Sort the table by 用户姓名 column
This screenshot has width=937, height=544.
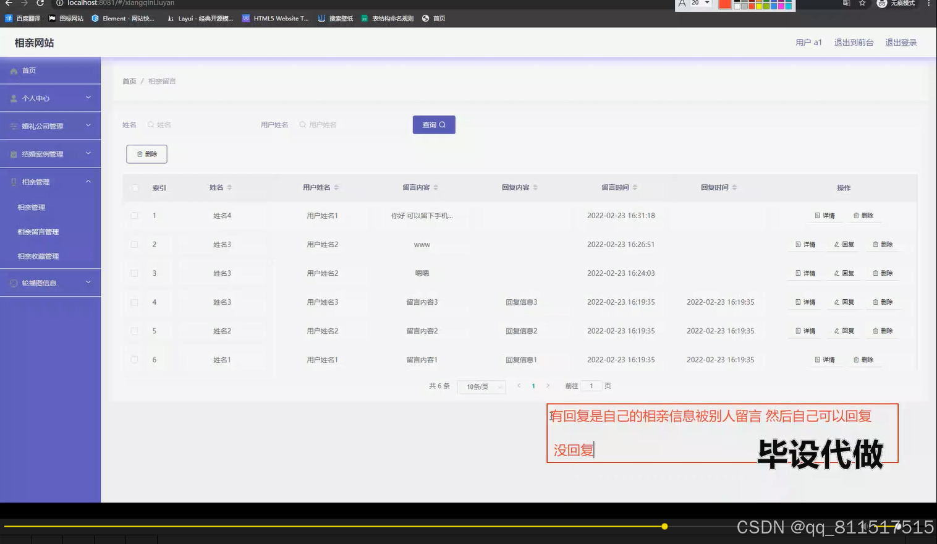point(336,187)
